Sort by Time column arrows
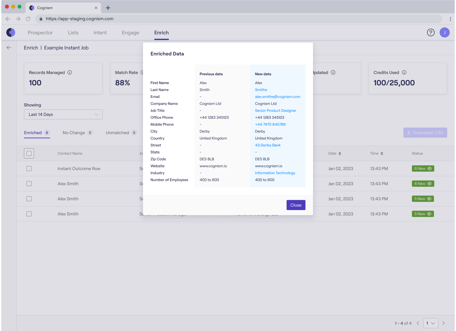456x331 pixels. tap(382, 153)
